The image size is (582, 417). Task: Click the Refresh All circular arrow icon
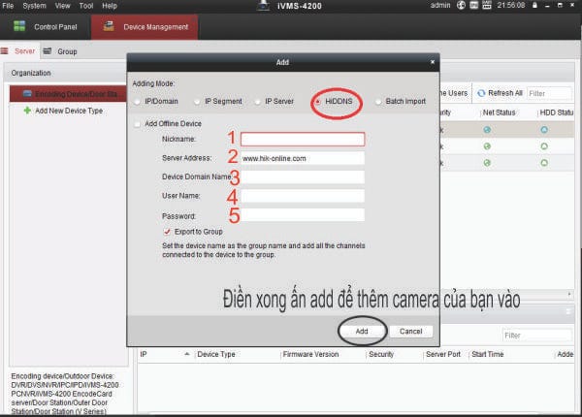click(x=481, y=93)
